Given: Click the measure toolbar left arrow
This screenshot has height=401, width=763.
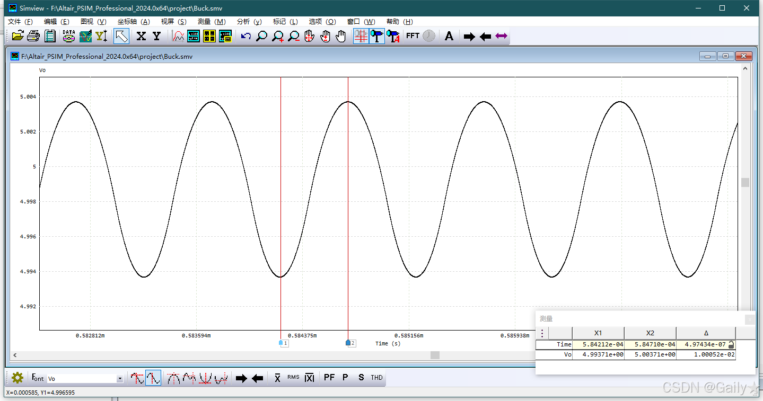Looking at the screenshot, I should click(257, 378).
